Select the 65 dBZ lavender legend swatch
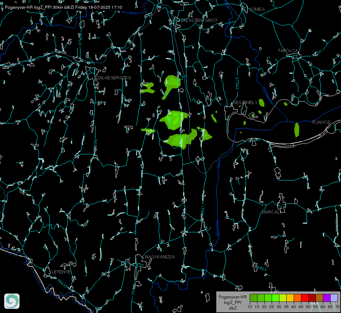 pyautogui.click(x=334, y=298)
